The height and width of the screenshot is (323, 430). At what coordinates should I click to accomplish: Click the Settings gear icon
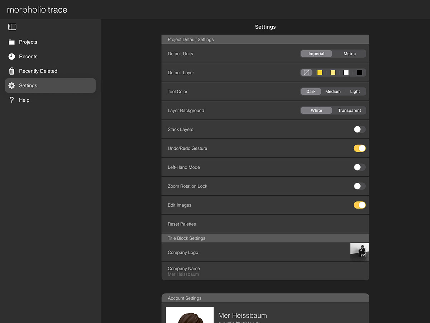pos(12,86)
